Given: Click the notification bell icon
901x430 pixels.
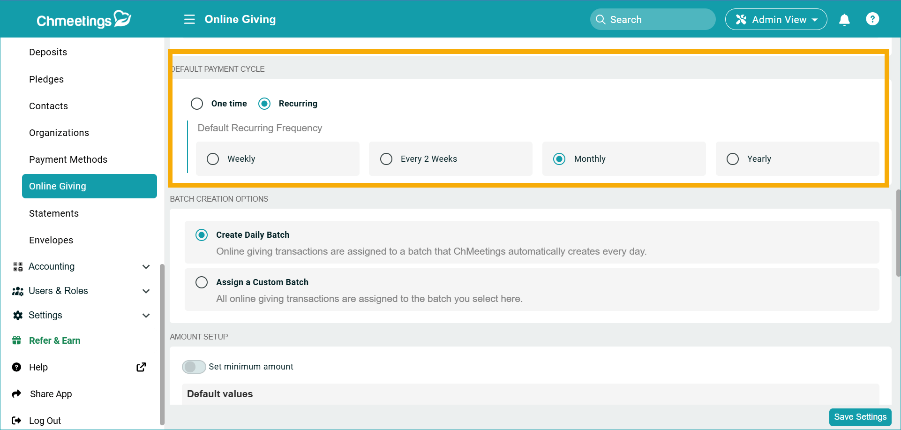Looking at the screenshot, I should tap(844, 20).
